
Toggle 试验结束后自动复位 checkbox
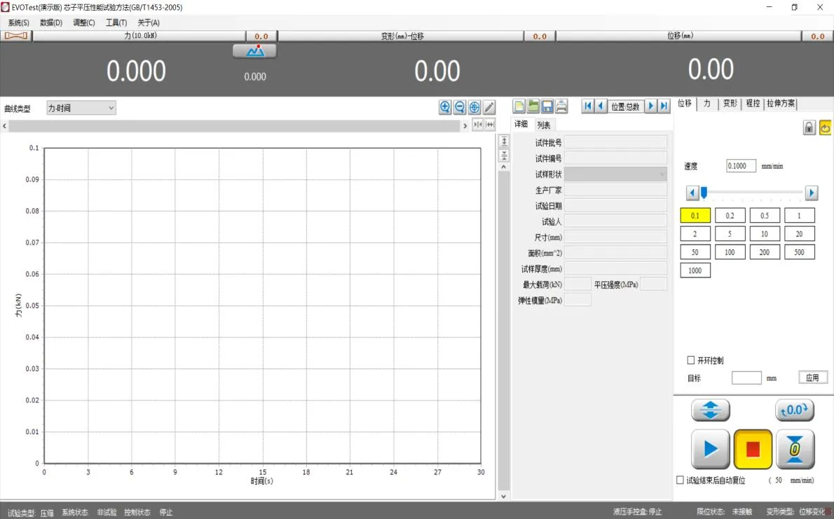[680, 480]
